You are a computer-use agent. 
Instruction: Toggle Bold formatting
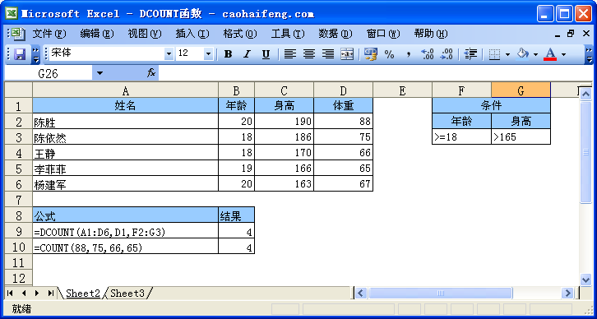(x=228, y=54)
